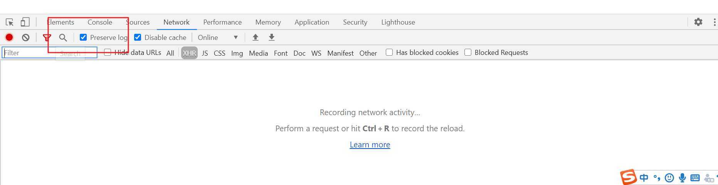Export HAR file with the download arrow
This screenshot has height=185, width=718.
[x=272, y=37]
